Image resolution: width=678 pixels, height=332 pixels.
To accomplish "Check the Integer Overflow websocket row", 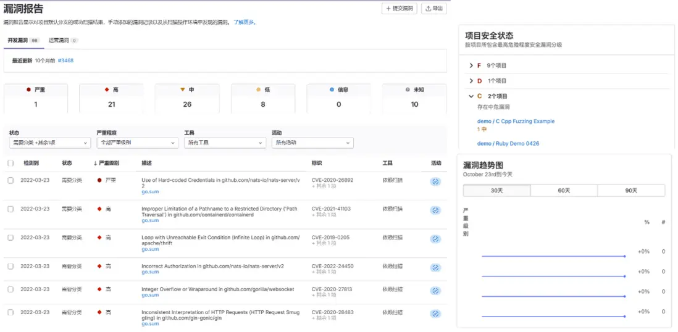I will click(x=11, y=289).
